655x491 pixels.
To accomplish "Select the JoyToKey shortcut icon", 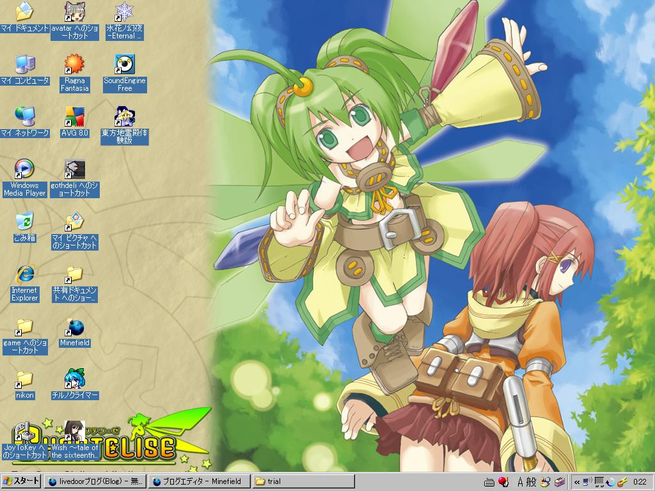I will 25,432.
